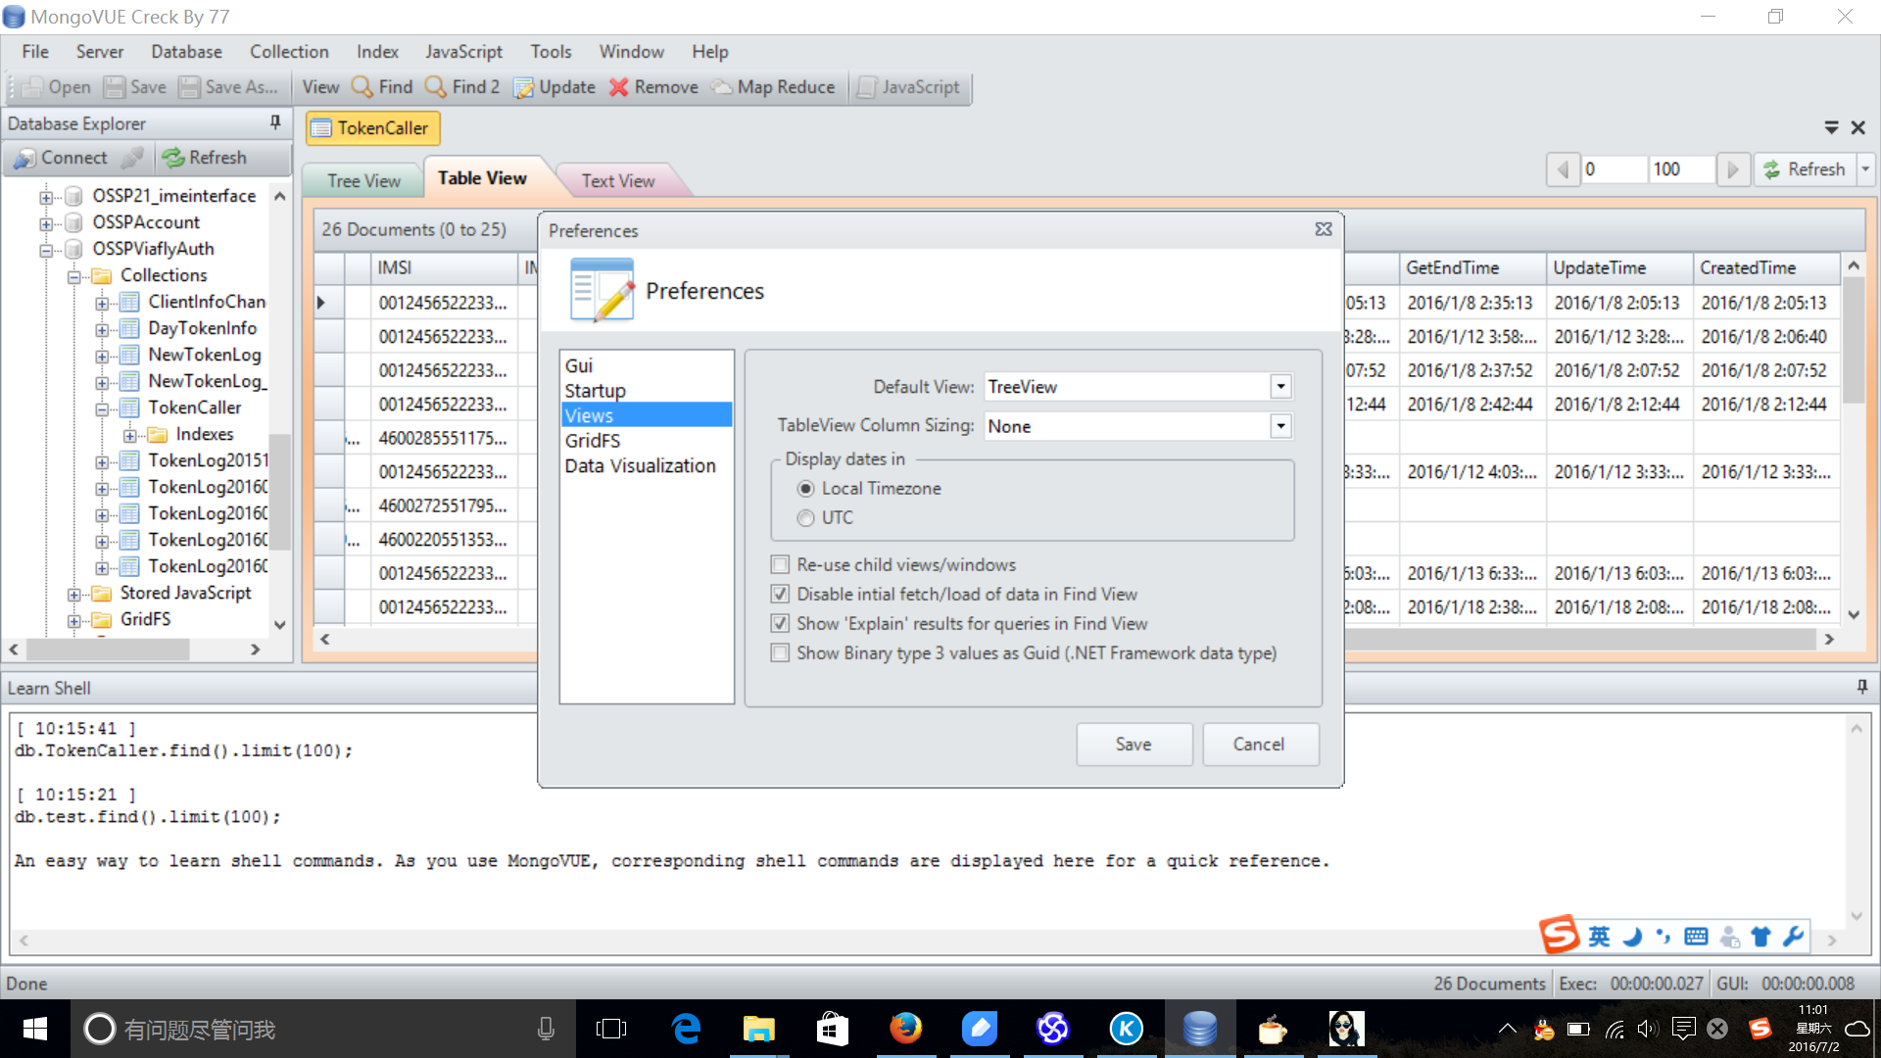This screenshot has height=1058, width=1881.
Task: Open the Collection menu
Action: (289, 52)
